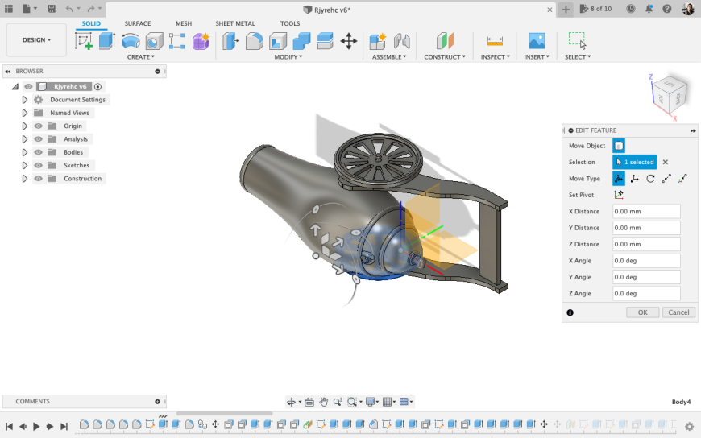Click the Save icon in the top bar
Image resolution: width=701 pixels, height=438 pixels.
coord(52,9)
